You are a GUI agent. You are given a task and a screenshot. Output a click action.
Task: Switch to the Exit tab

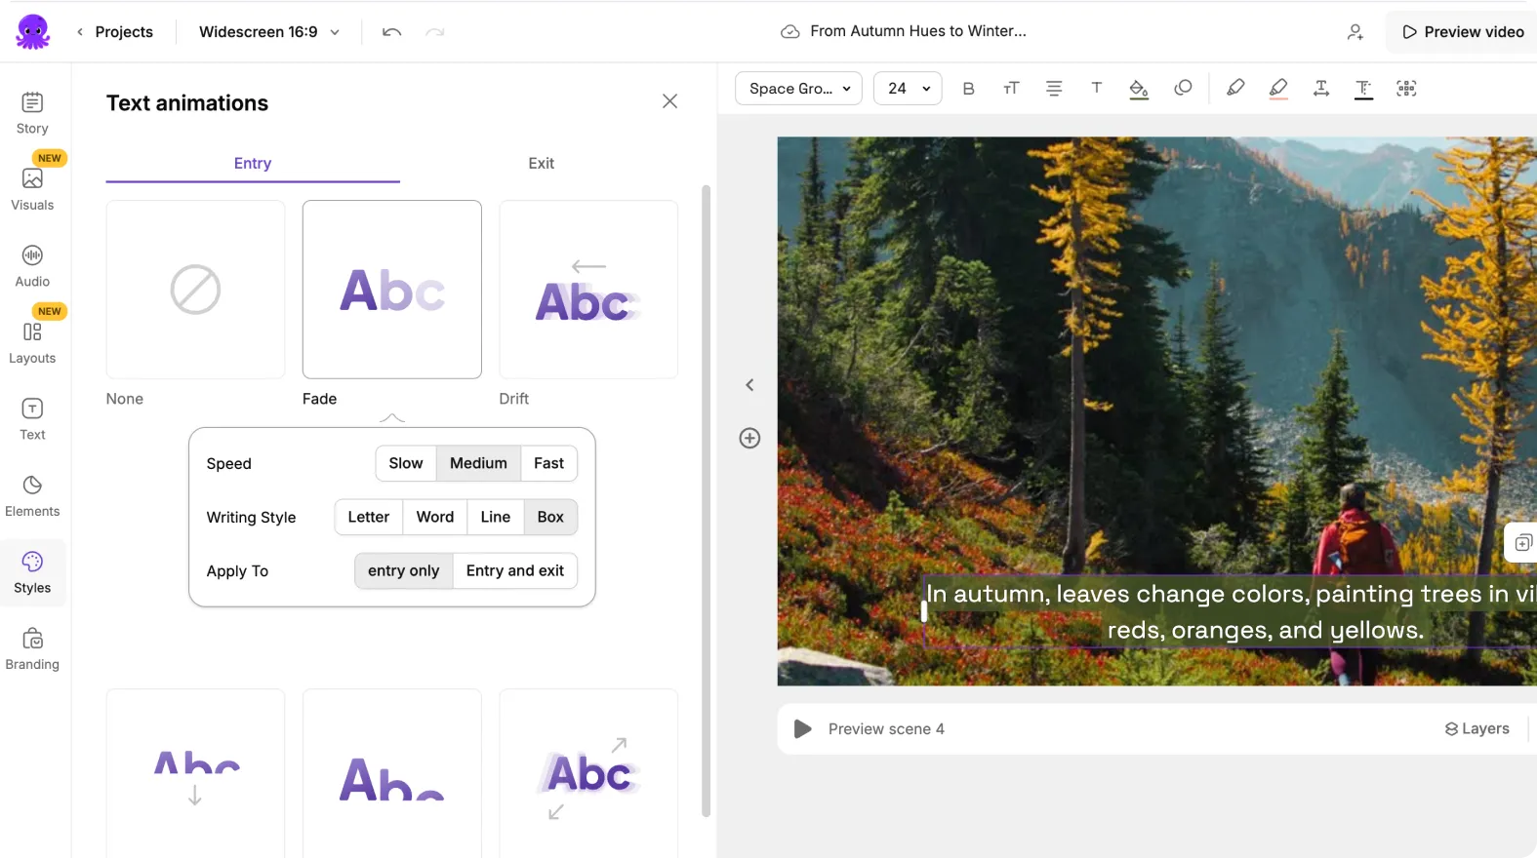[x=542, y=164]
